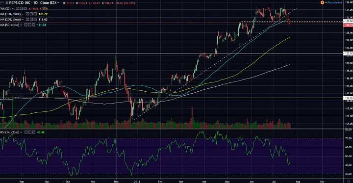The width and height of the screenshot is (353, 183).
Task: Open settings for the Vol (20) indicator
Action: coord(21,8)
